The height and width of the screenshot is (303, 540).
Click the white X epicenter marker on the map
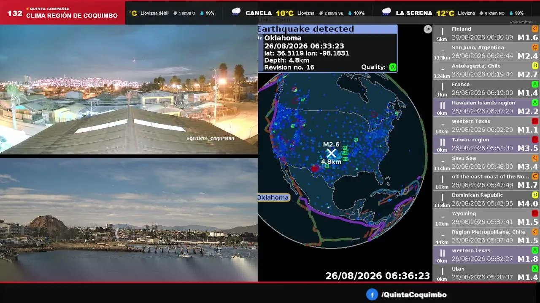pyautogui.click(x=331, y=153)
